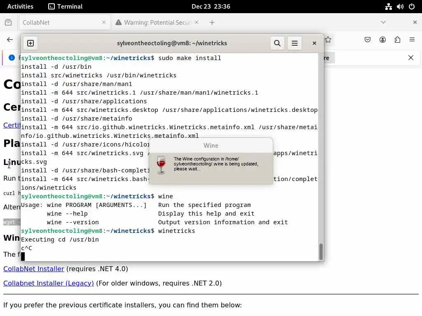Image resolution: width=422 pixels, height=316 pixels.
Task: Click the 'Executing cd /usr/bin' line
Action: [60, 239]
